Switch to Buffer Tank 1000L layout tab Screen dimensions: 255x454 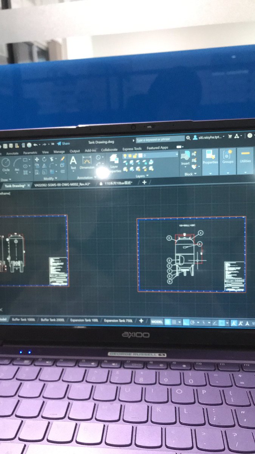click(23, 320)
